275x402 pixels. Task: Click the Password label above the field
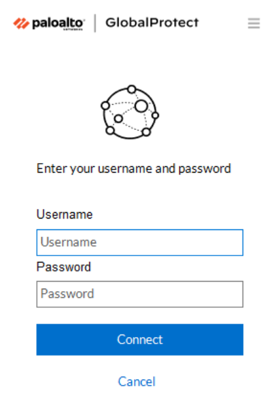coord(64,267)
